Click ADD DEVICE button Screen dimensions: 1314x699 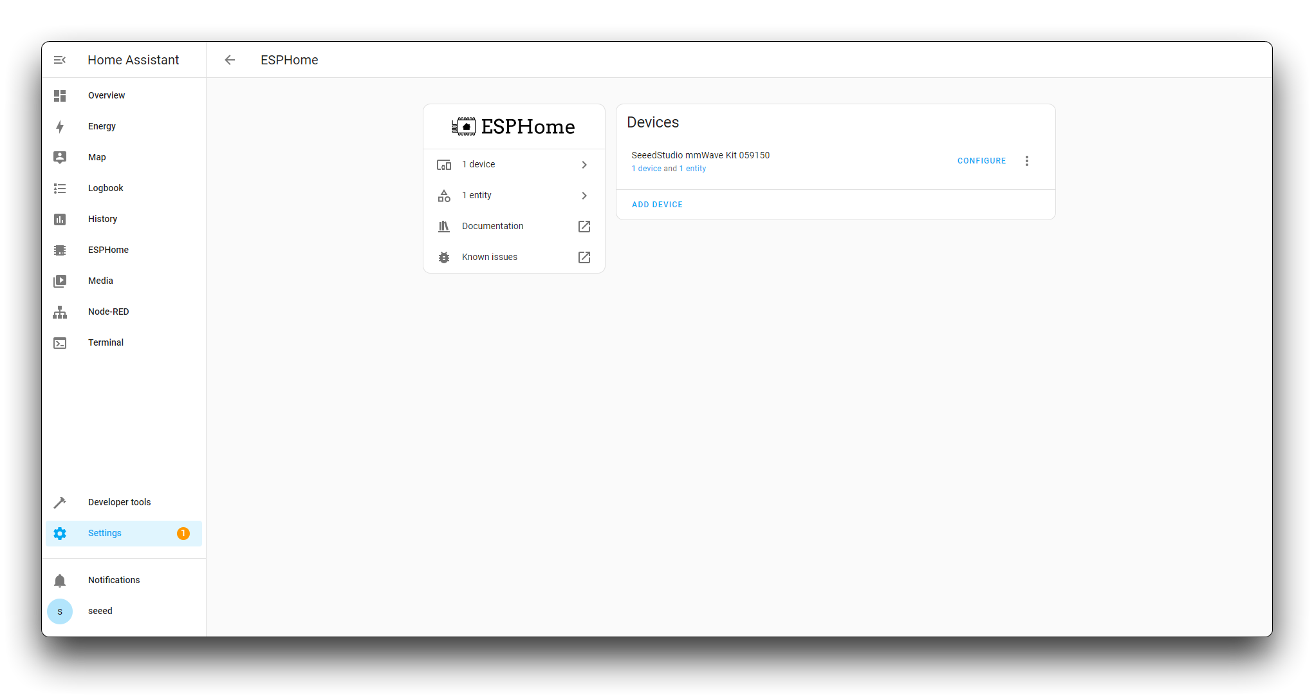click(x=656, y=204)
